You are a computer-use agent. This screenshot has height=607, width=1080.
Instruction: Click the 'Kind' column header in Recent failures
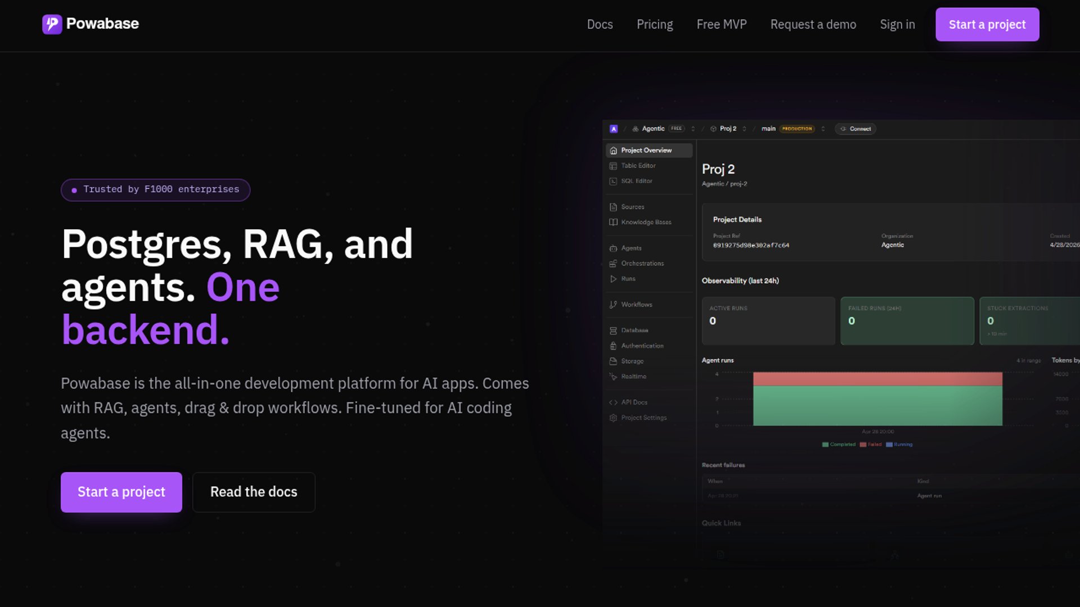click(923, 481)
